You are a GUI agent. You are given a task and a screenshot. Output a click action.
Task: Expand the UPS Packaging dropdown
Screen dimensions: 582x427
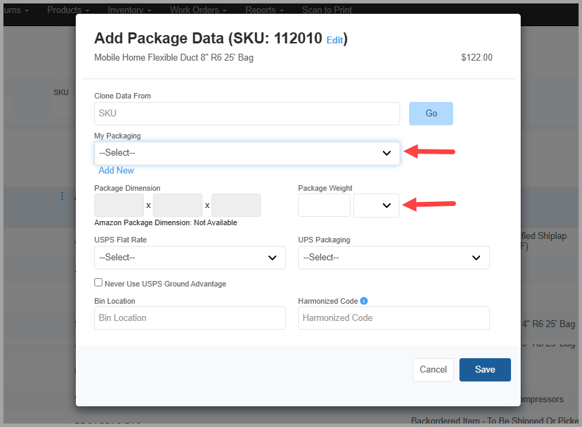click(393, 258)
